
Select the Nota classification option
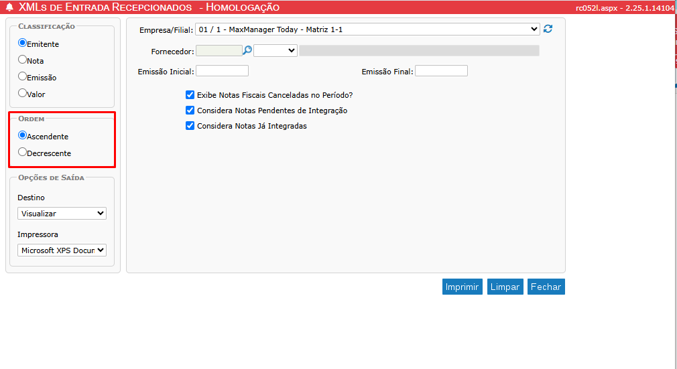[23, 60]
